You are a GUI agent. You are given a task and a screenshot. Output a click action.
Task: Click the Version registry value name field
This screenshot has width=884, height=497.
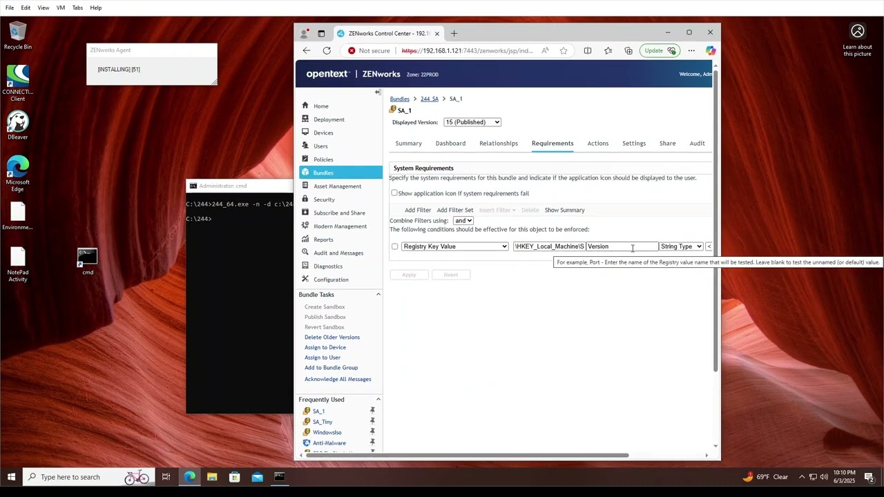coord(622,246)
